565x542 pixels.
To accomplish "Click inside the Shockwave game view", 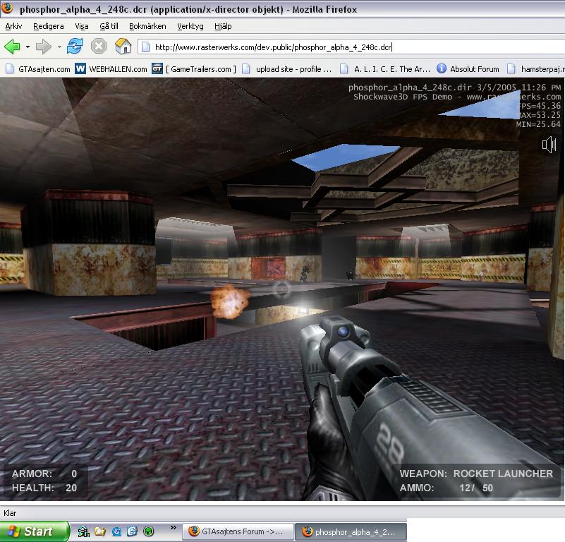I will [x=282, y=289].
